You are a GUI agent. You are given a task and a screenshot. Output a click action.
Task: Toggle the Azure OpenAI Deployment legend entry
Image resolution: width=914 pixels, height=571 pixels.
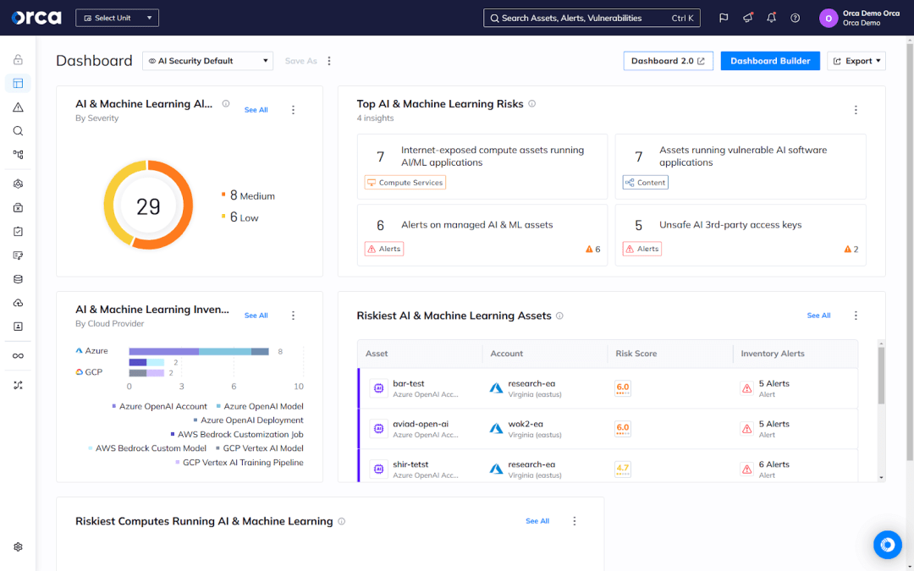point(248,420)
